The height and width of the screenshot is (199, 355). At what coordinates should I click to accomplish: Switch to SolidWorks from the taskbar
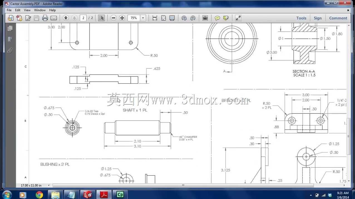88,195
